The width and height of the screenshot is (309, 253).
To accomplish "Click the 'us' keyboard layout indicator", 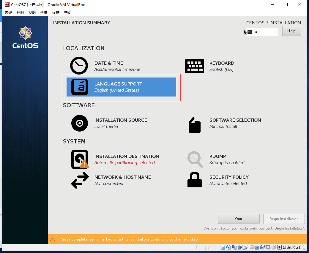I will pyautogui.click(x=262, y=32).
